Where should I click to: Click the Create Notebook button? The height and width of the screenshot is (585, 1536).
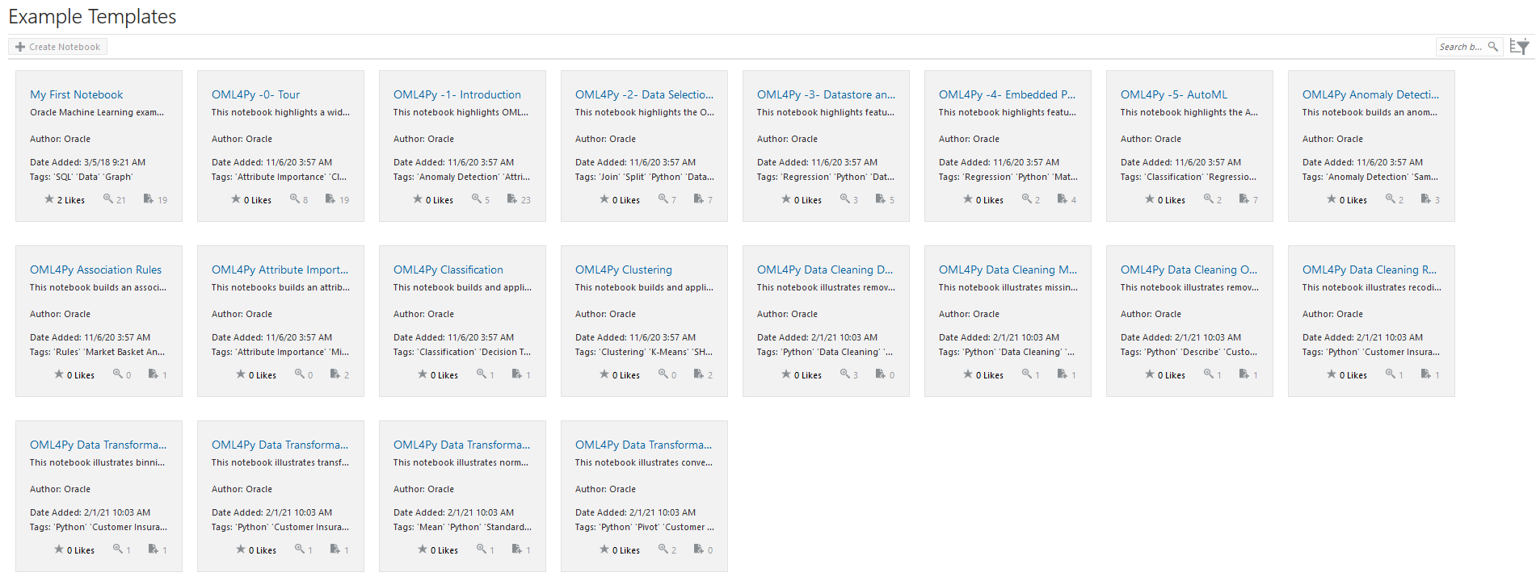57,47
